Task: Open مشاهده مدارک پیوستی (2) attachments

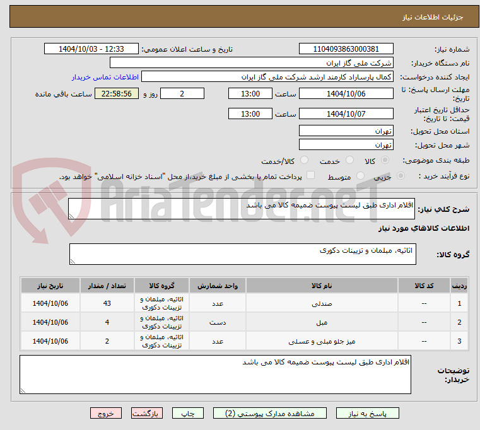Action: 270,414
